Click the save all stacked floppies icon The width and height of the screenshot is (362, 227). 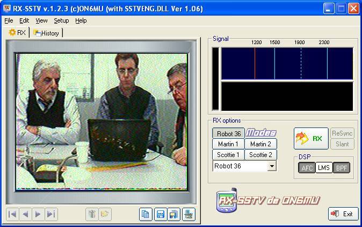pyautogui.click(x=174, y=214)
